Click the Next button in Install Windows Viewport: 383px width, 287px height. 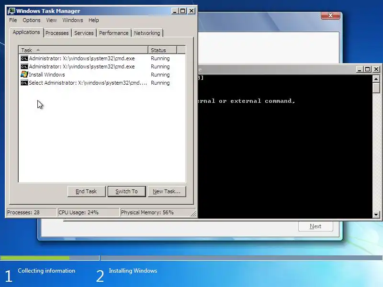(315, 226)
